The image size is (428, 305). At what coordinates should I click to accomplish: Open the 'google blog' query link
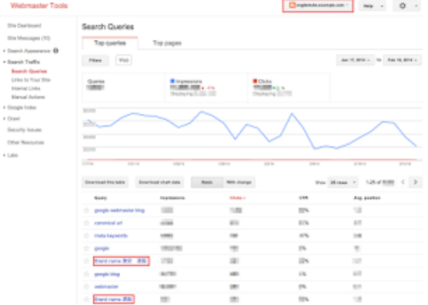click(107, 274)
